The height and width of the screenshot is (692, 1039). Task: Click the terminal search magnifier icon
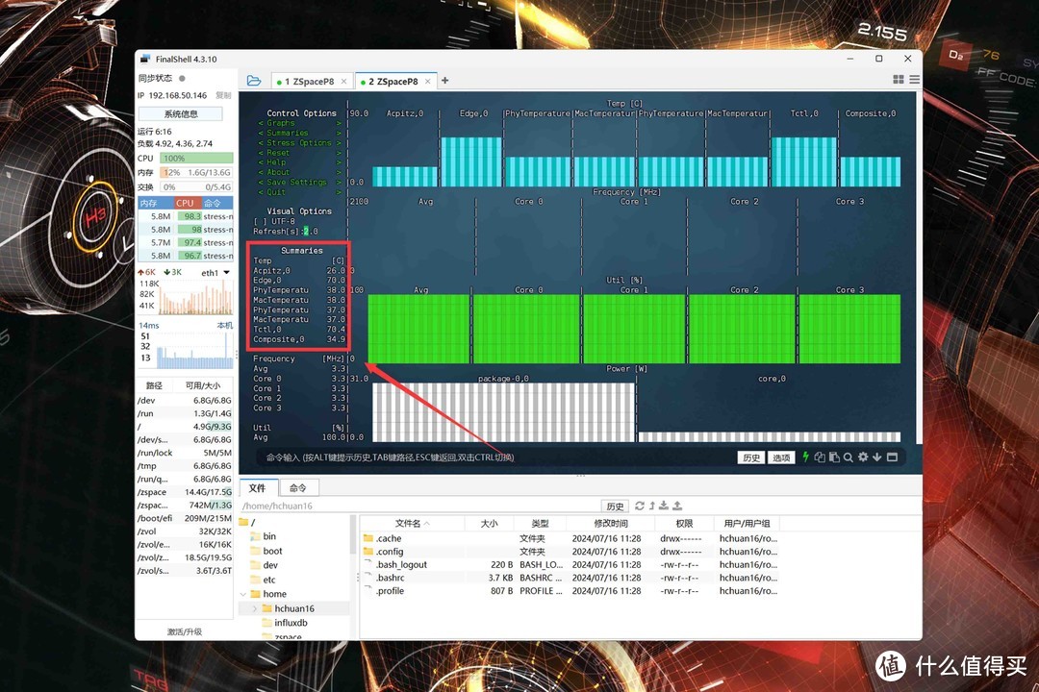[x=848, y=457]
